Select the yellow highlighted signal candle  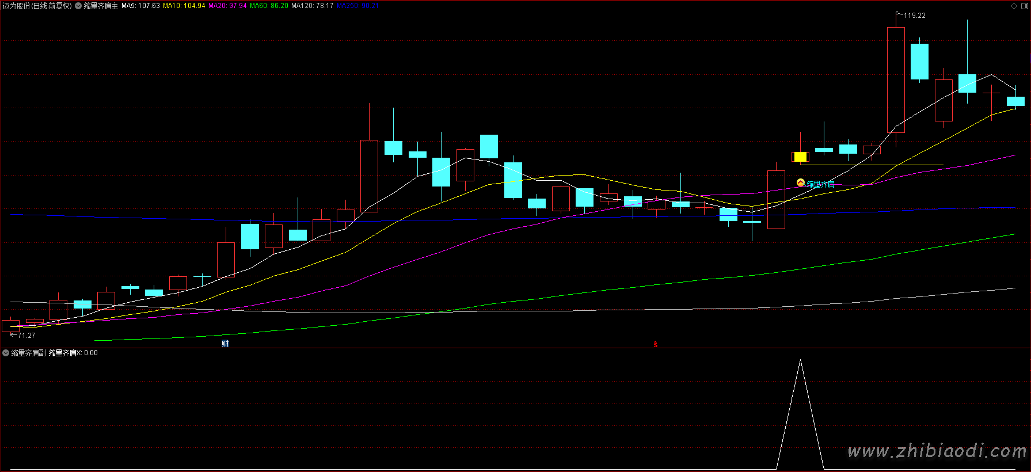click(x=800, y=157)
